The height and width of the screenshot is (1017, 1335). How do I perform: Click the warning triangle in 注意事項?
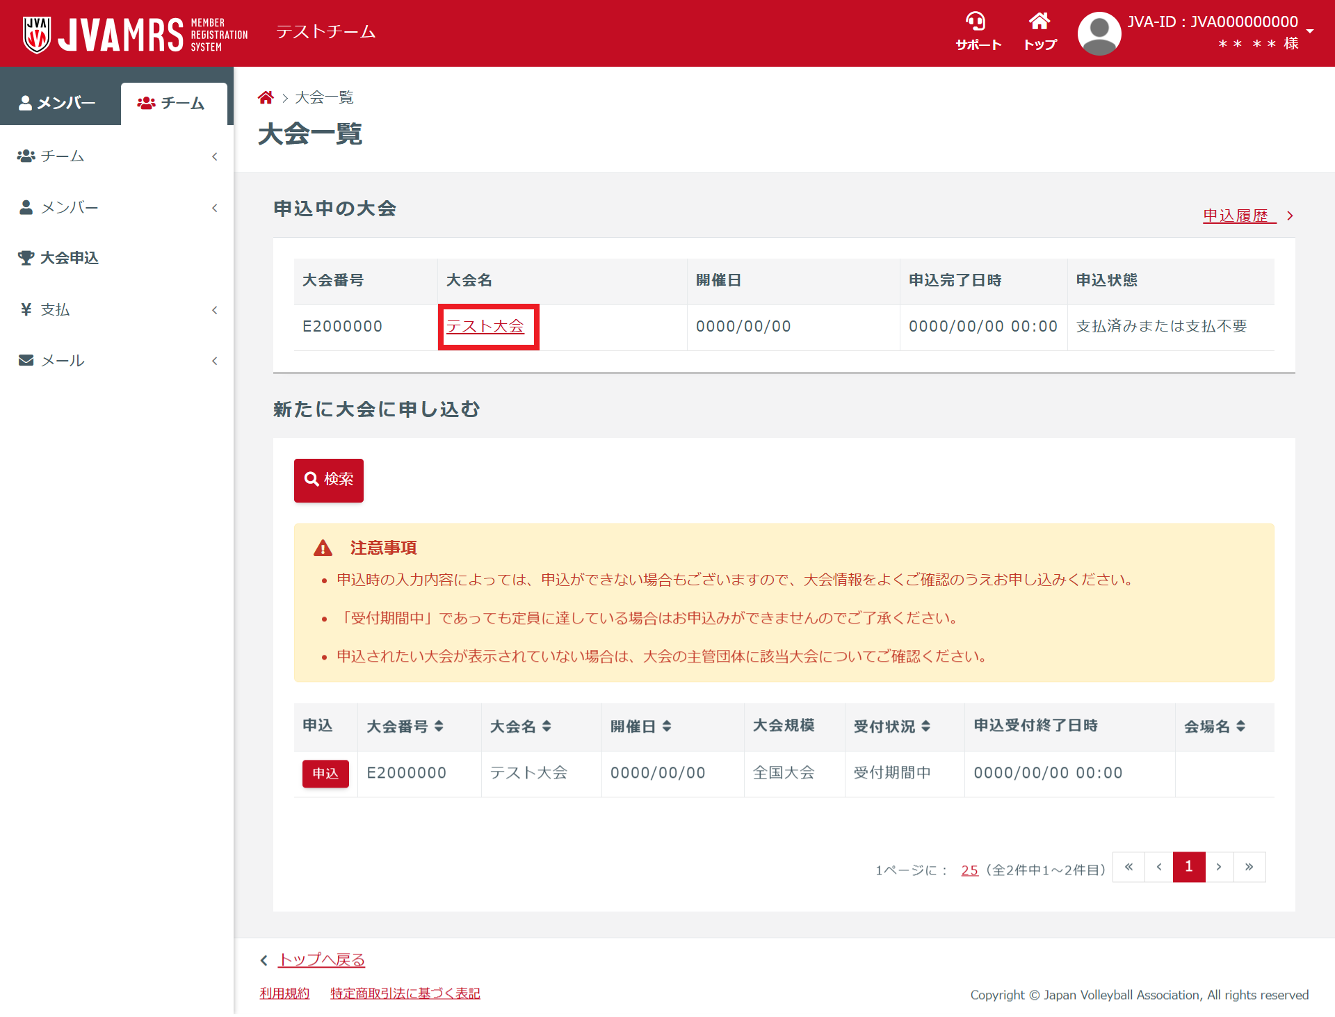point(323,548)
